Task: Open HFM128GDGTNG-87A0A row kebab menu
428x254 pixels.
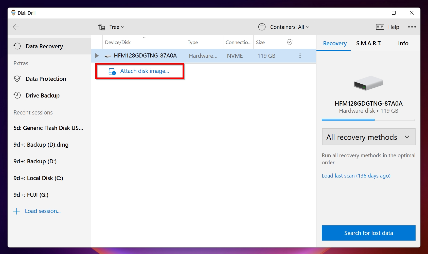Action: [x=300, y=56]
